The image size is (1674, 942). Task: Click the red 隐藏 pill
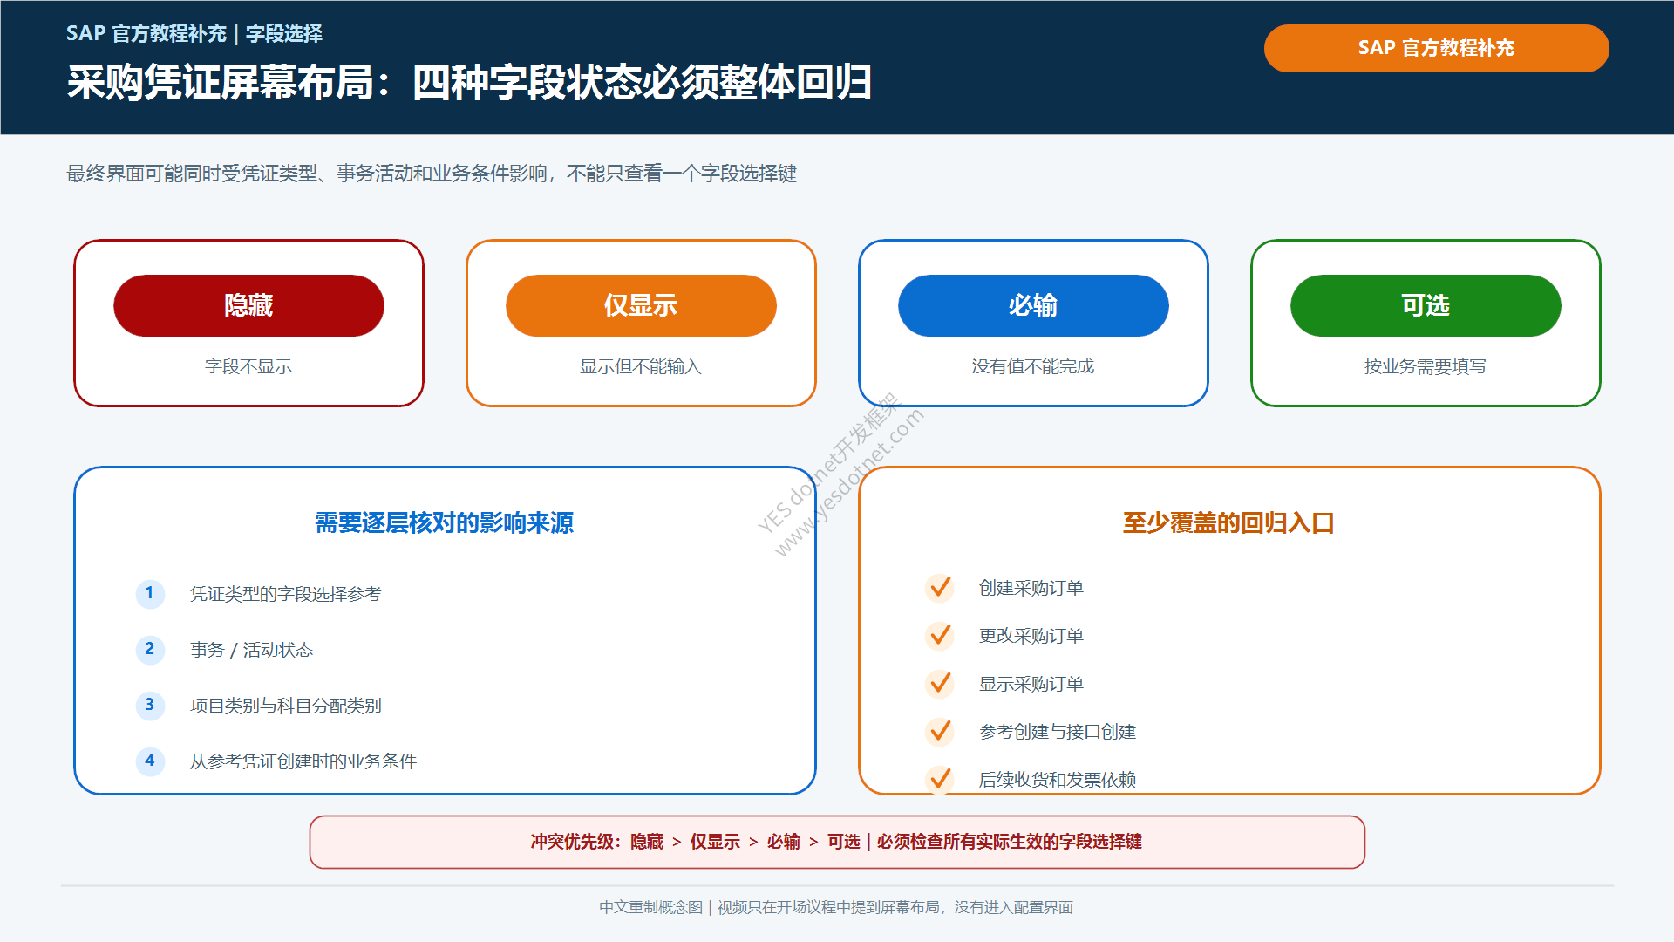coord(248,305)
